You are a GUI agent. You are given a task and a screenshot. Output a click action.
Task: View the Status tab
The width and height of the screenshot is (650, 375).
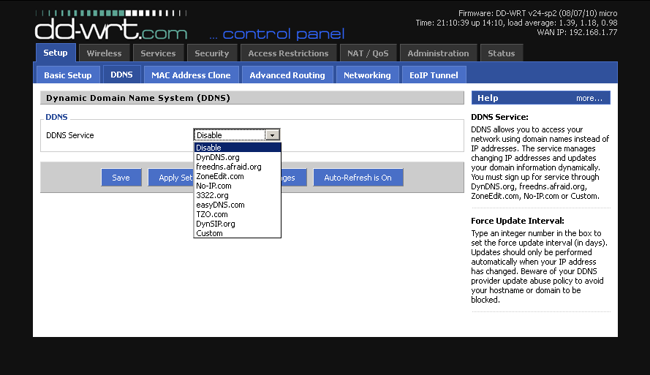tap(501, 53)
